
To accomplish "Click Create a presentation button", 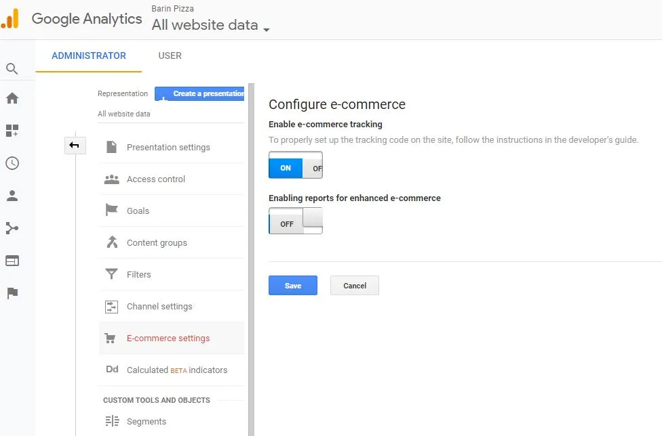I will (x=199, y=93).
